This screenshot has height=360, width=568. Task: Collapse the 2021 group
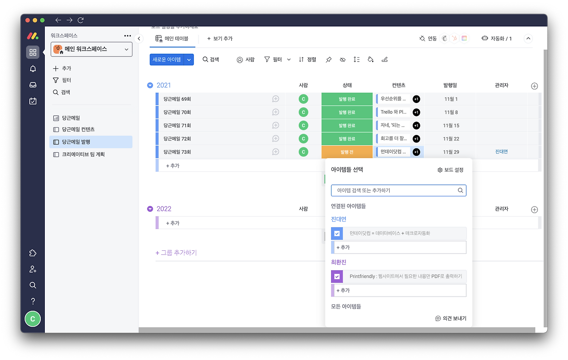(x=150, y=86)
